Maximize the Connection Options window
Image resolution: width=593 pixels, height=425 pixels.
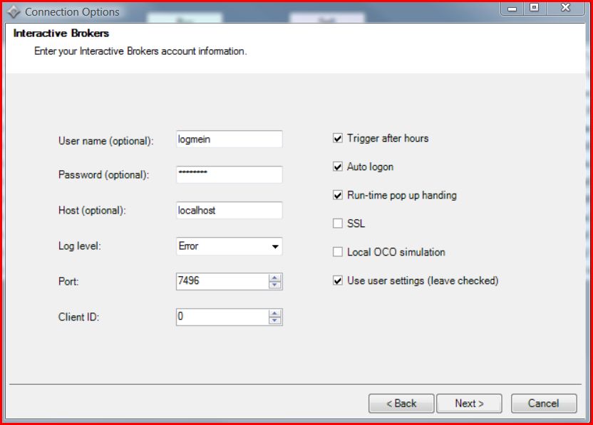[x=535, y=8]
